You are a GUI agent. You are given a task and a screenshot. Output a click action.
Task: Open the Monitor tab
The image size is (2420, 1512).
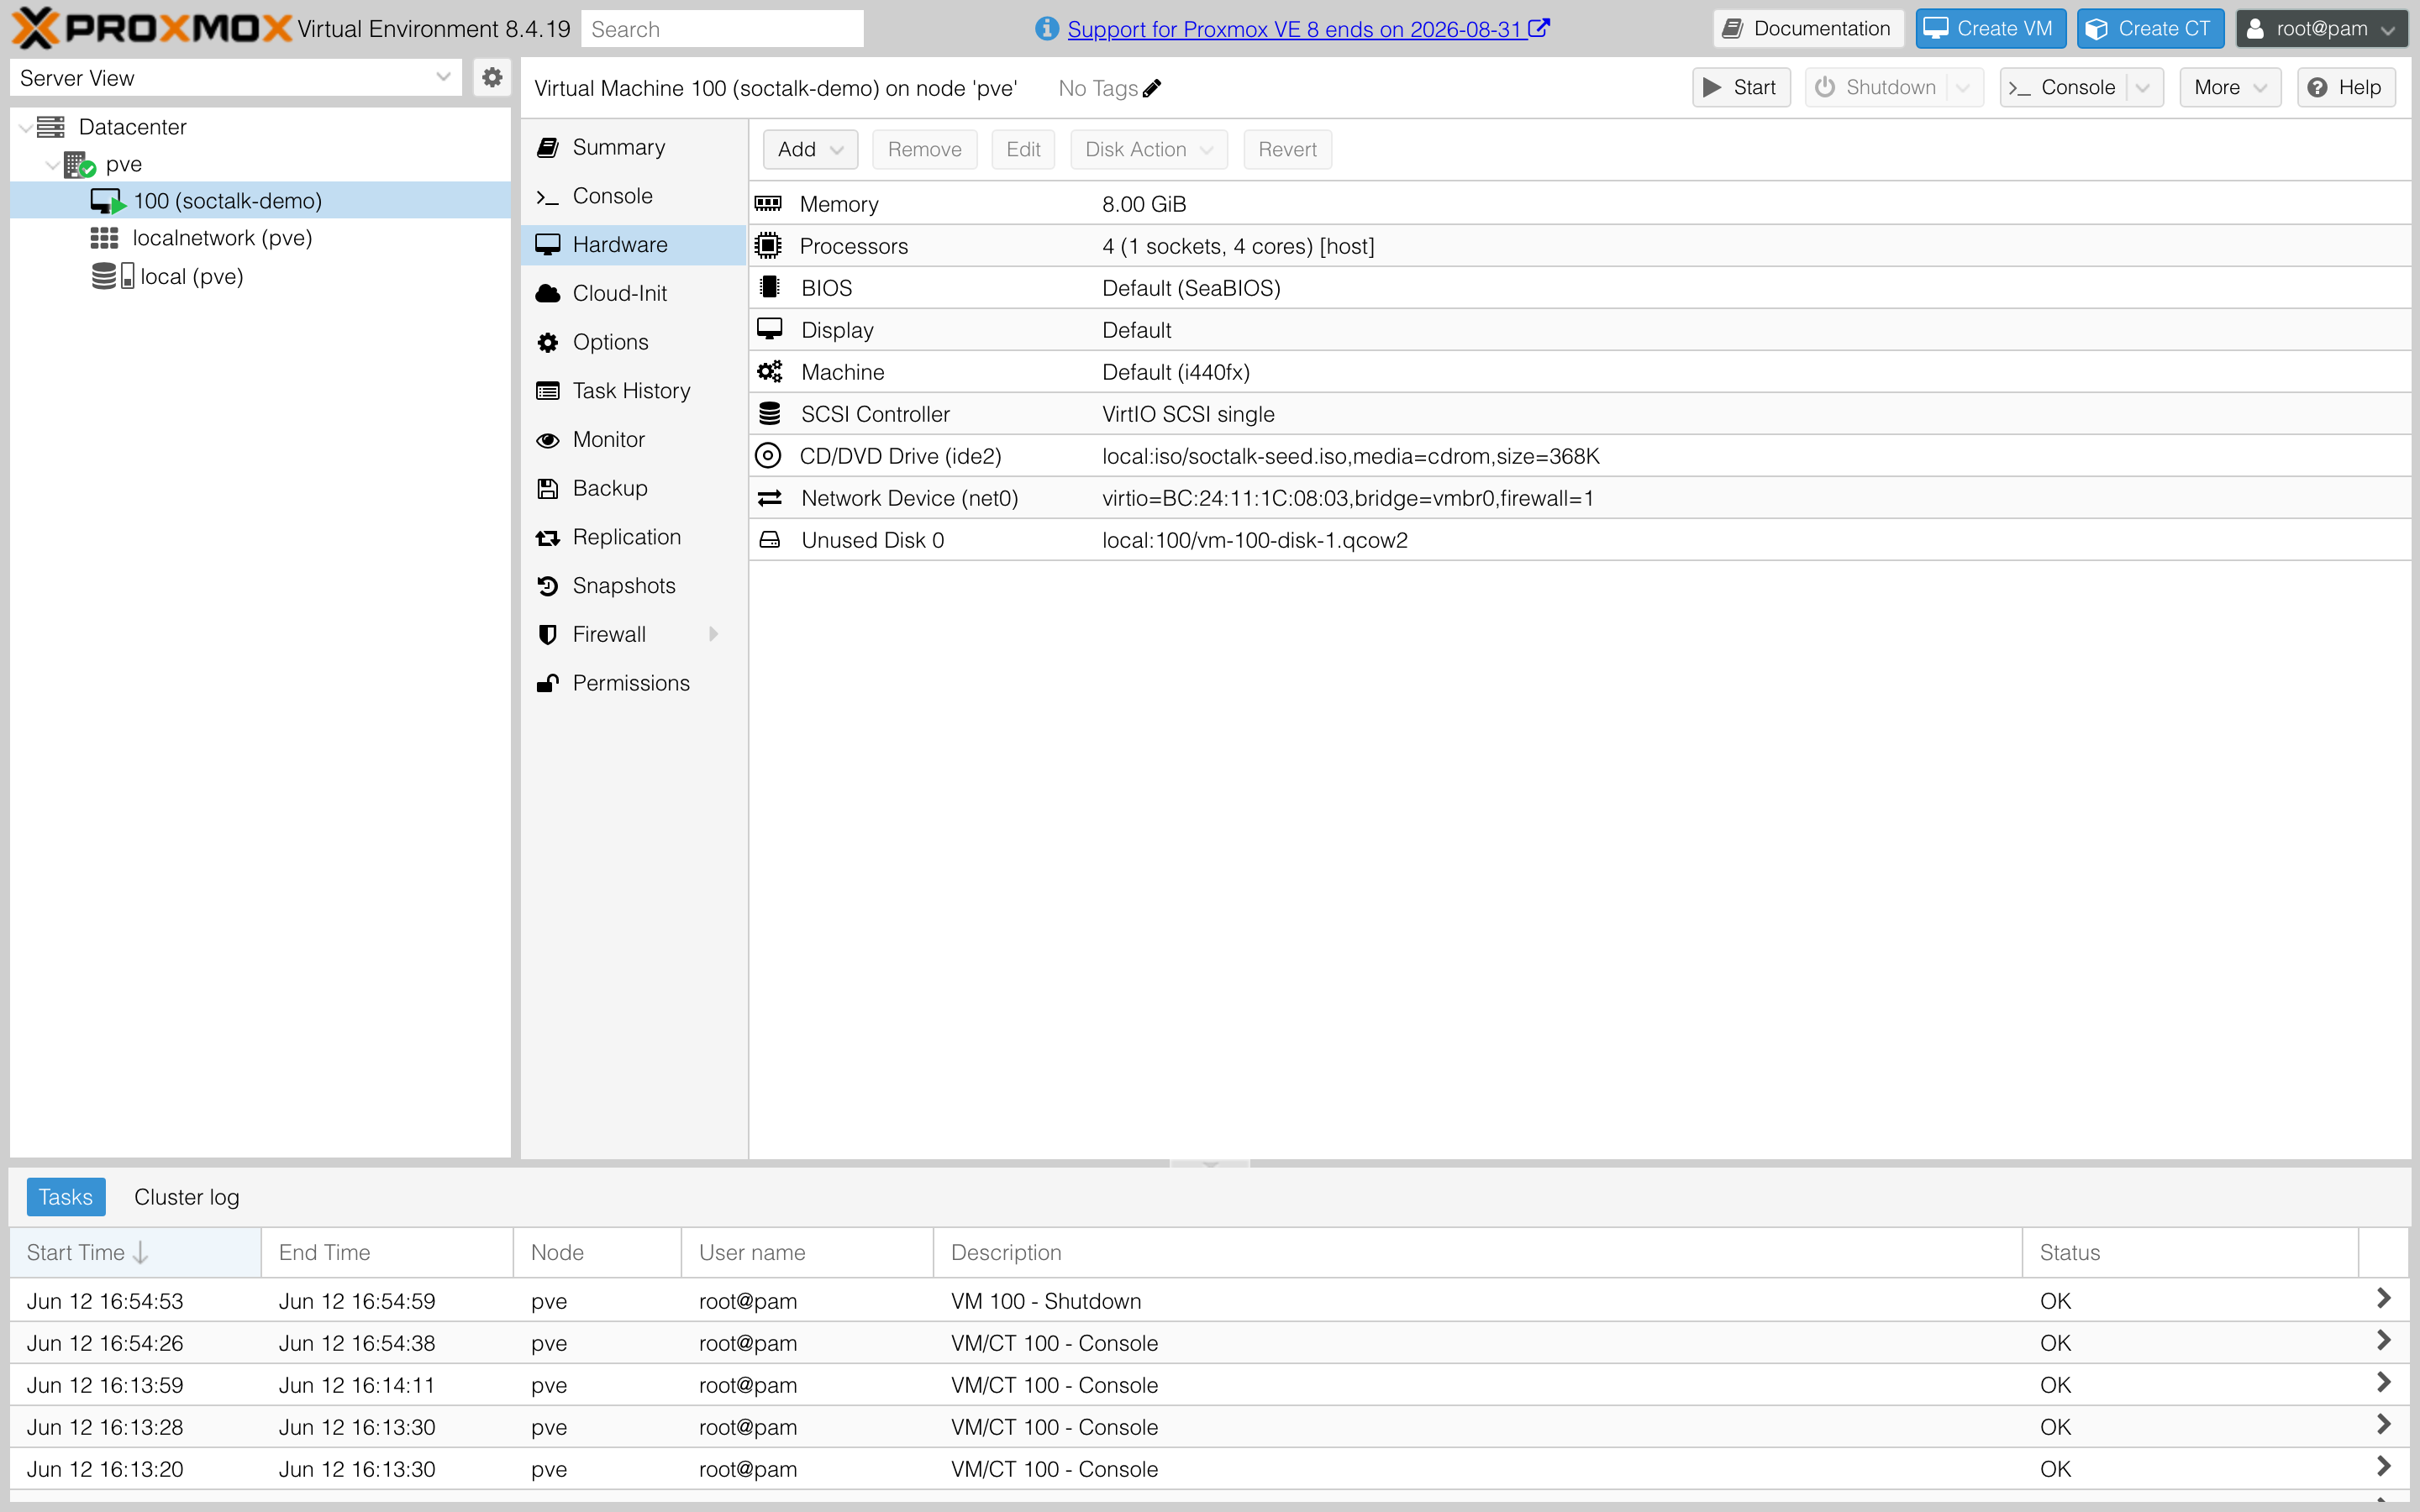(x=634, y=439)
